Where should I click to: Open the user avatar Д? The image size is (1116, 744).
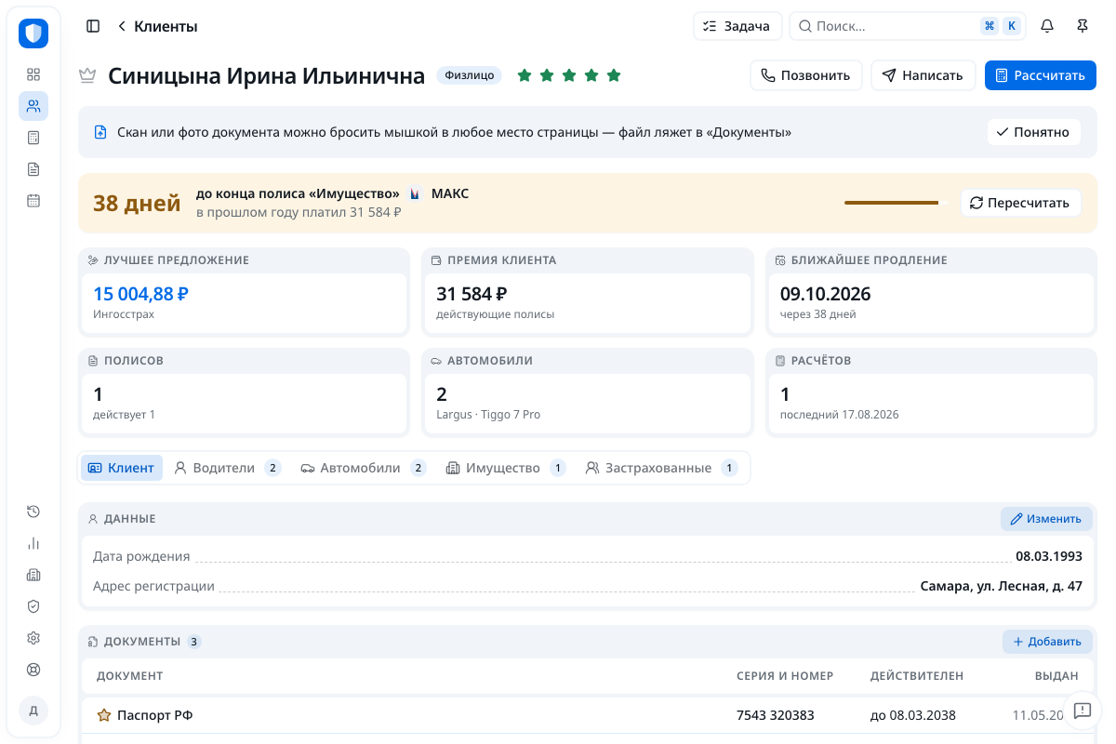coord(33,711)
